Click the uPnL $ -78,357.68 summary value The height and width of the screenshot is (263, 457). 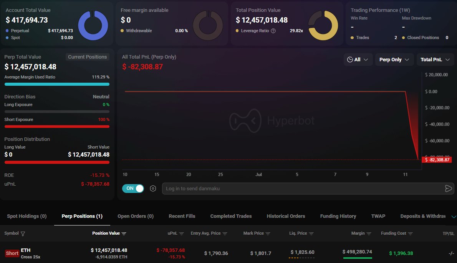[95, 184]
